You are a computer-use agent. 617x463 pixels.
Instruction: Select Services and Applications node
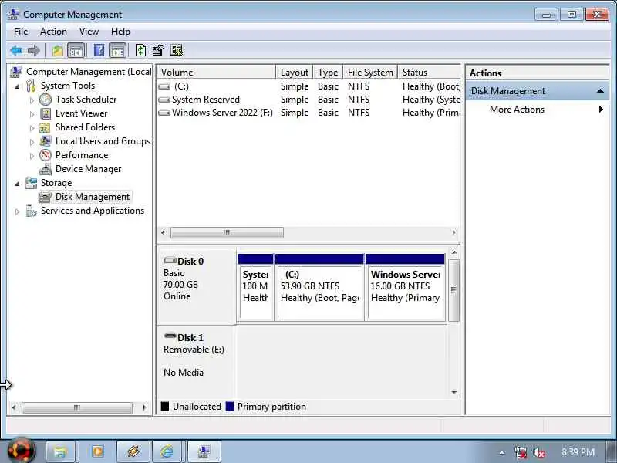coord(93,211)
